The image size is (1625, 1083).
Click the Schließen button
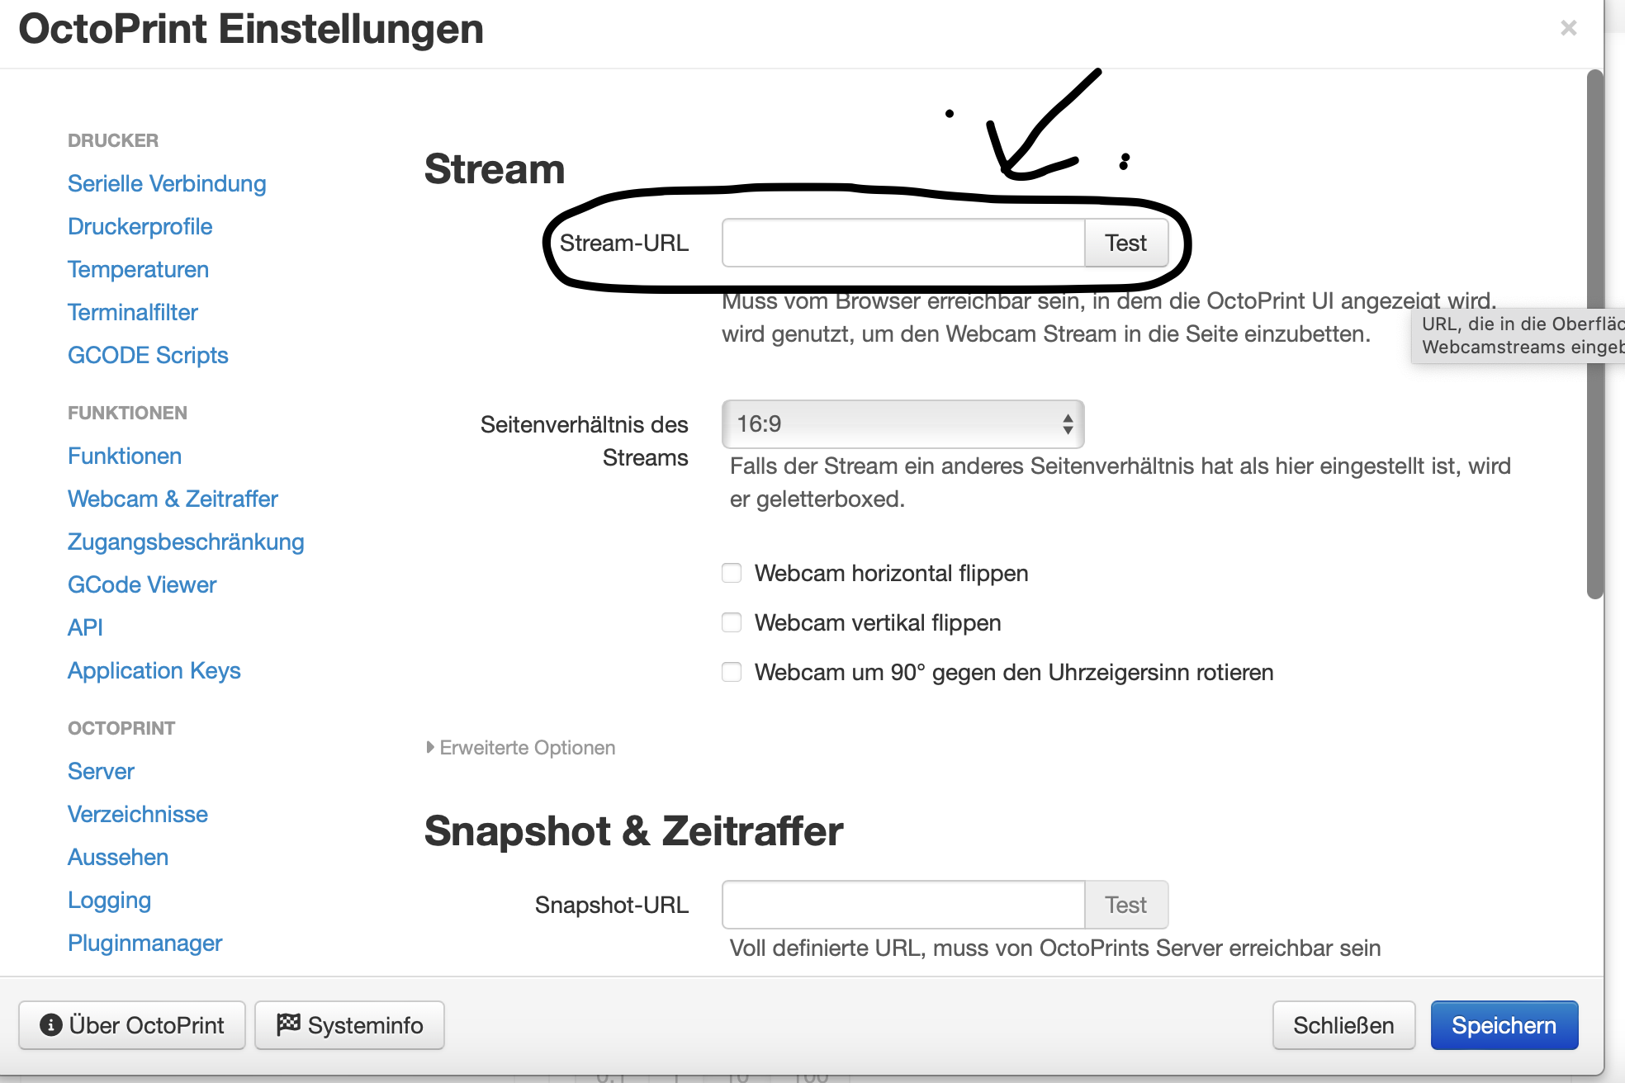(1343, 1025)
